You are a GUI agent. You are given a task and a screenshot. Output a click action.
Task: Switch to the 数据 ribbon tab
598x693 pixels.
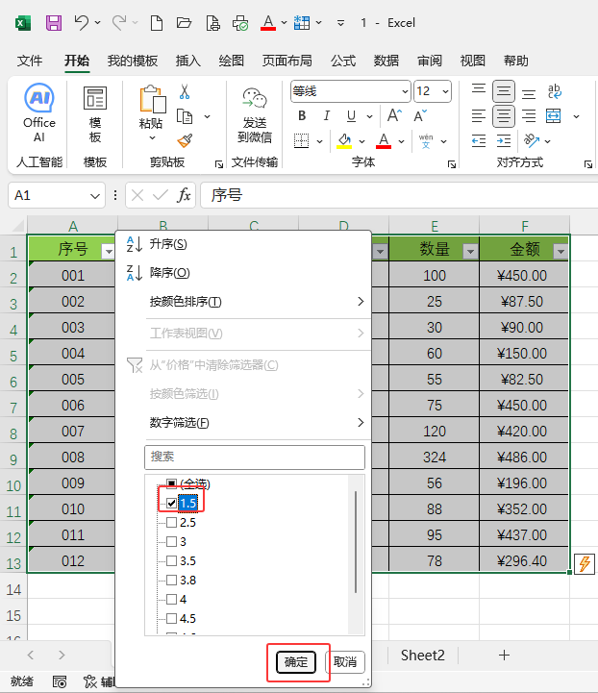(x=386, y=61)
